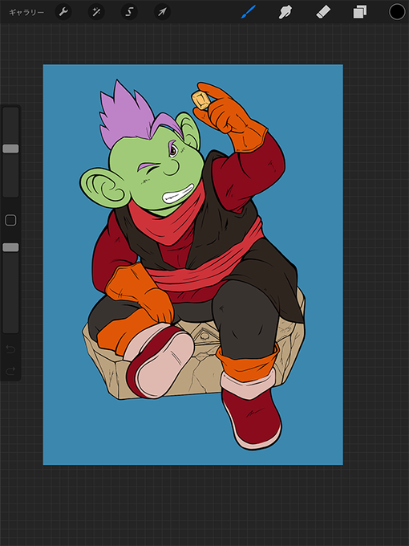Tap the redo arrow
The image size is (409, 546).
tap(10, 371)
